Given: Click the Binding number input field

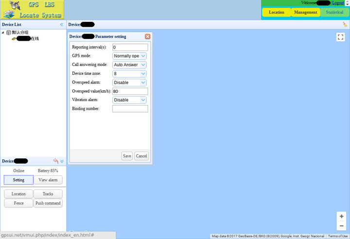Looking at the screenshot, I should pyautogui.click(x=130, y=109).
